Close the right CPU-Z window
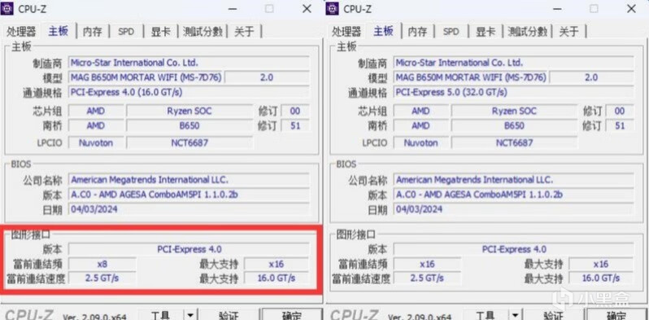649x320 pixels. (x=632, y=9)
